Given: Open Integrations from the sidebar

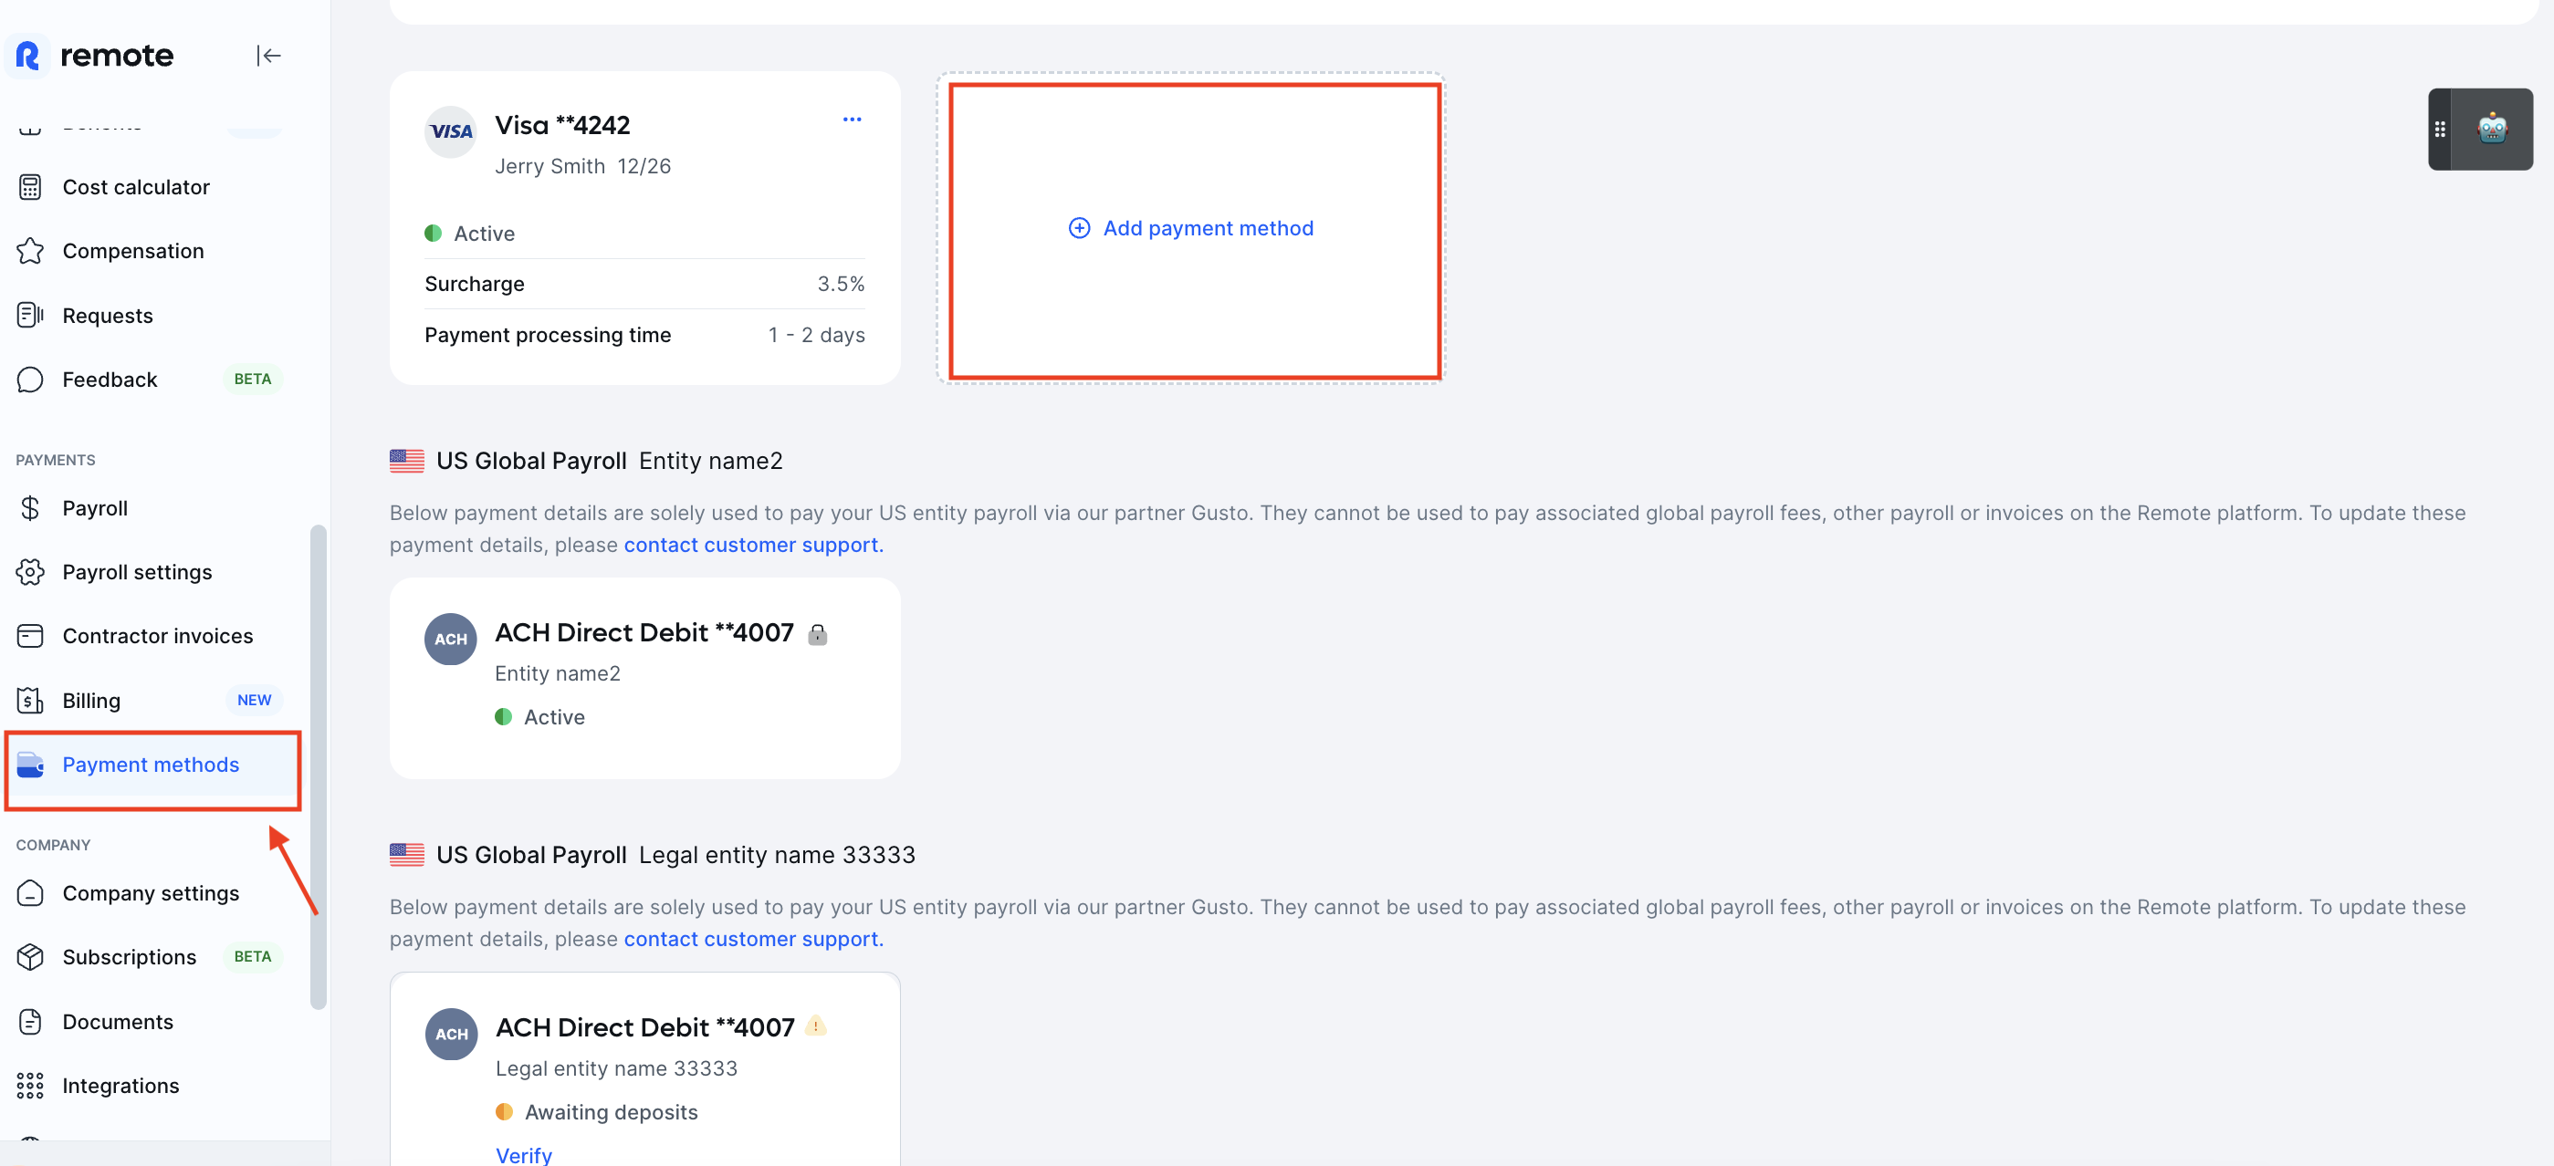Looking at the screenshot, I should 120,1086.
